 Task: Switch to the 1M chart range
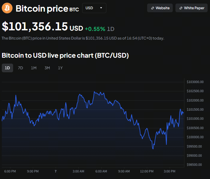(x=34, y=68)
